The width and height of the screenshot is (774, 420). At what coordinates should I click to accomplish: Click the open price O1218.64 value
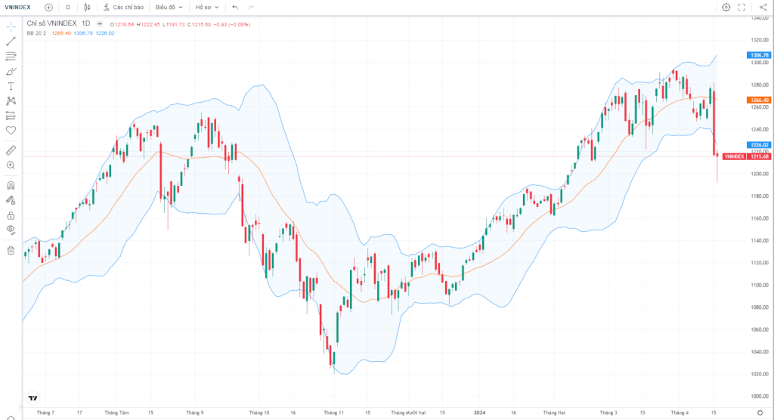click(x=122, y=24)
